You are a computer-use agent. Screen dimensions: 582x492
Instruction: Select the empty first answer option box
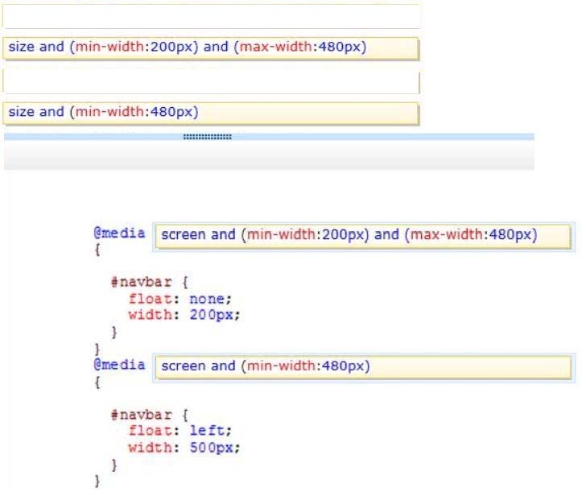[x=211, y=16]
